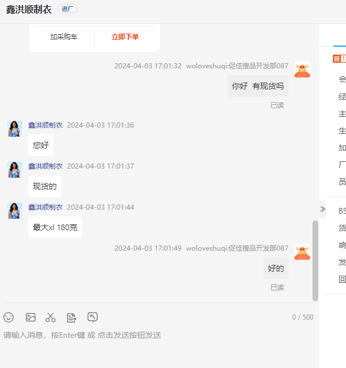This screenshot has height=368, width=346.
Task: Open the chat history icon
Action: click(x=93, y=317)
